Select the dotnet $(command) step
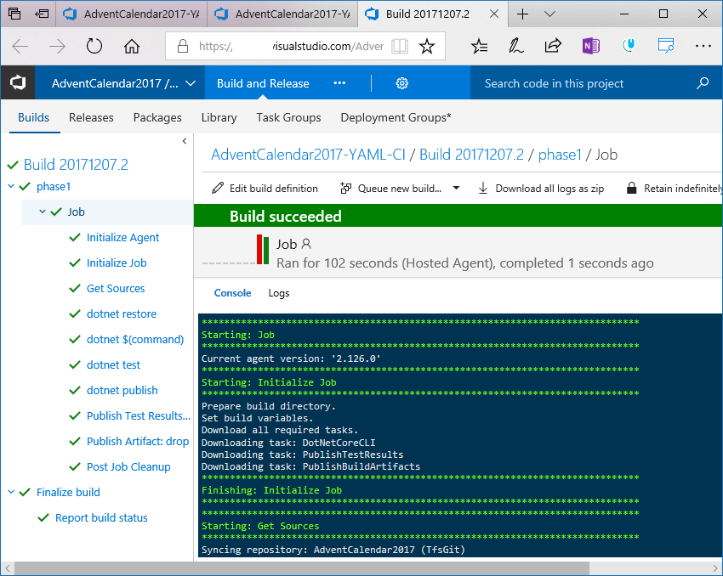723x576 pixels. (x=135, y=339)
